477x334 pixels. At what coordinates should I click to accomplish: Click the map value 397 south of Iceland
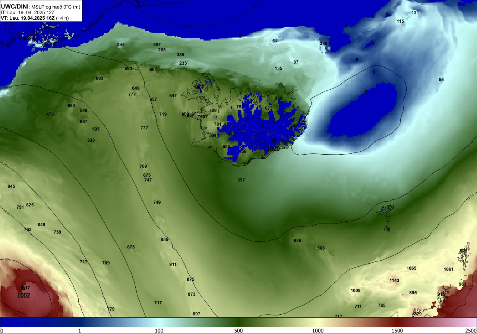241,180
